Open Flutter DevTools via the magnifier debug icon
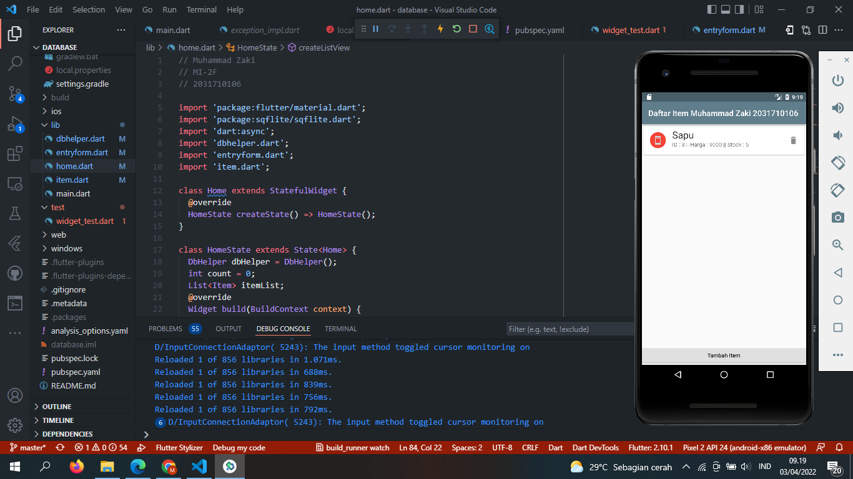Viewport: 853px width, 479px height. coord(489,29)
